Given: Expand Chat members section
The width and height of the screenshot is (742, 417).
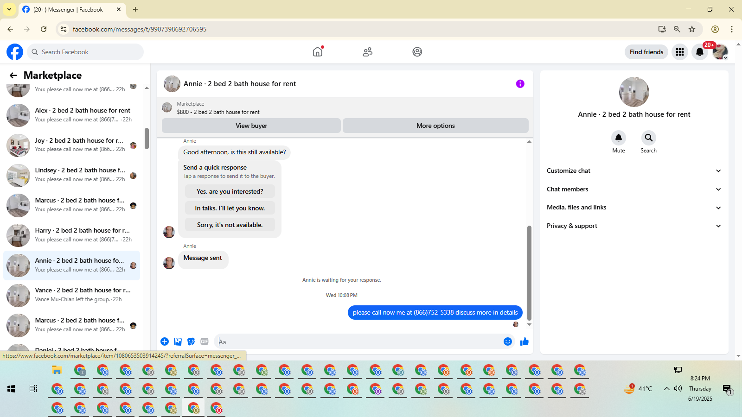Looking at the screenshot, I should click(x=634, y=189).
